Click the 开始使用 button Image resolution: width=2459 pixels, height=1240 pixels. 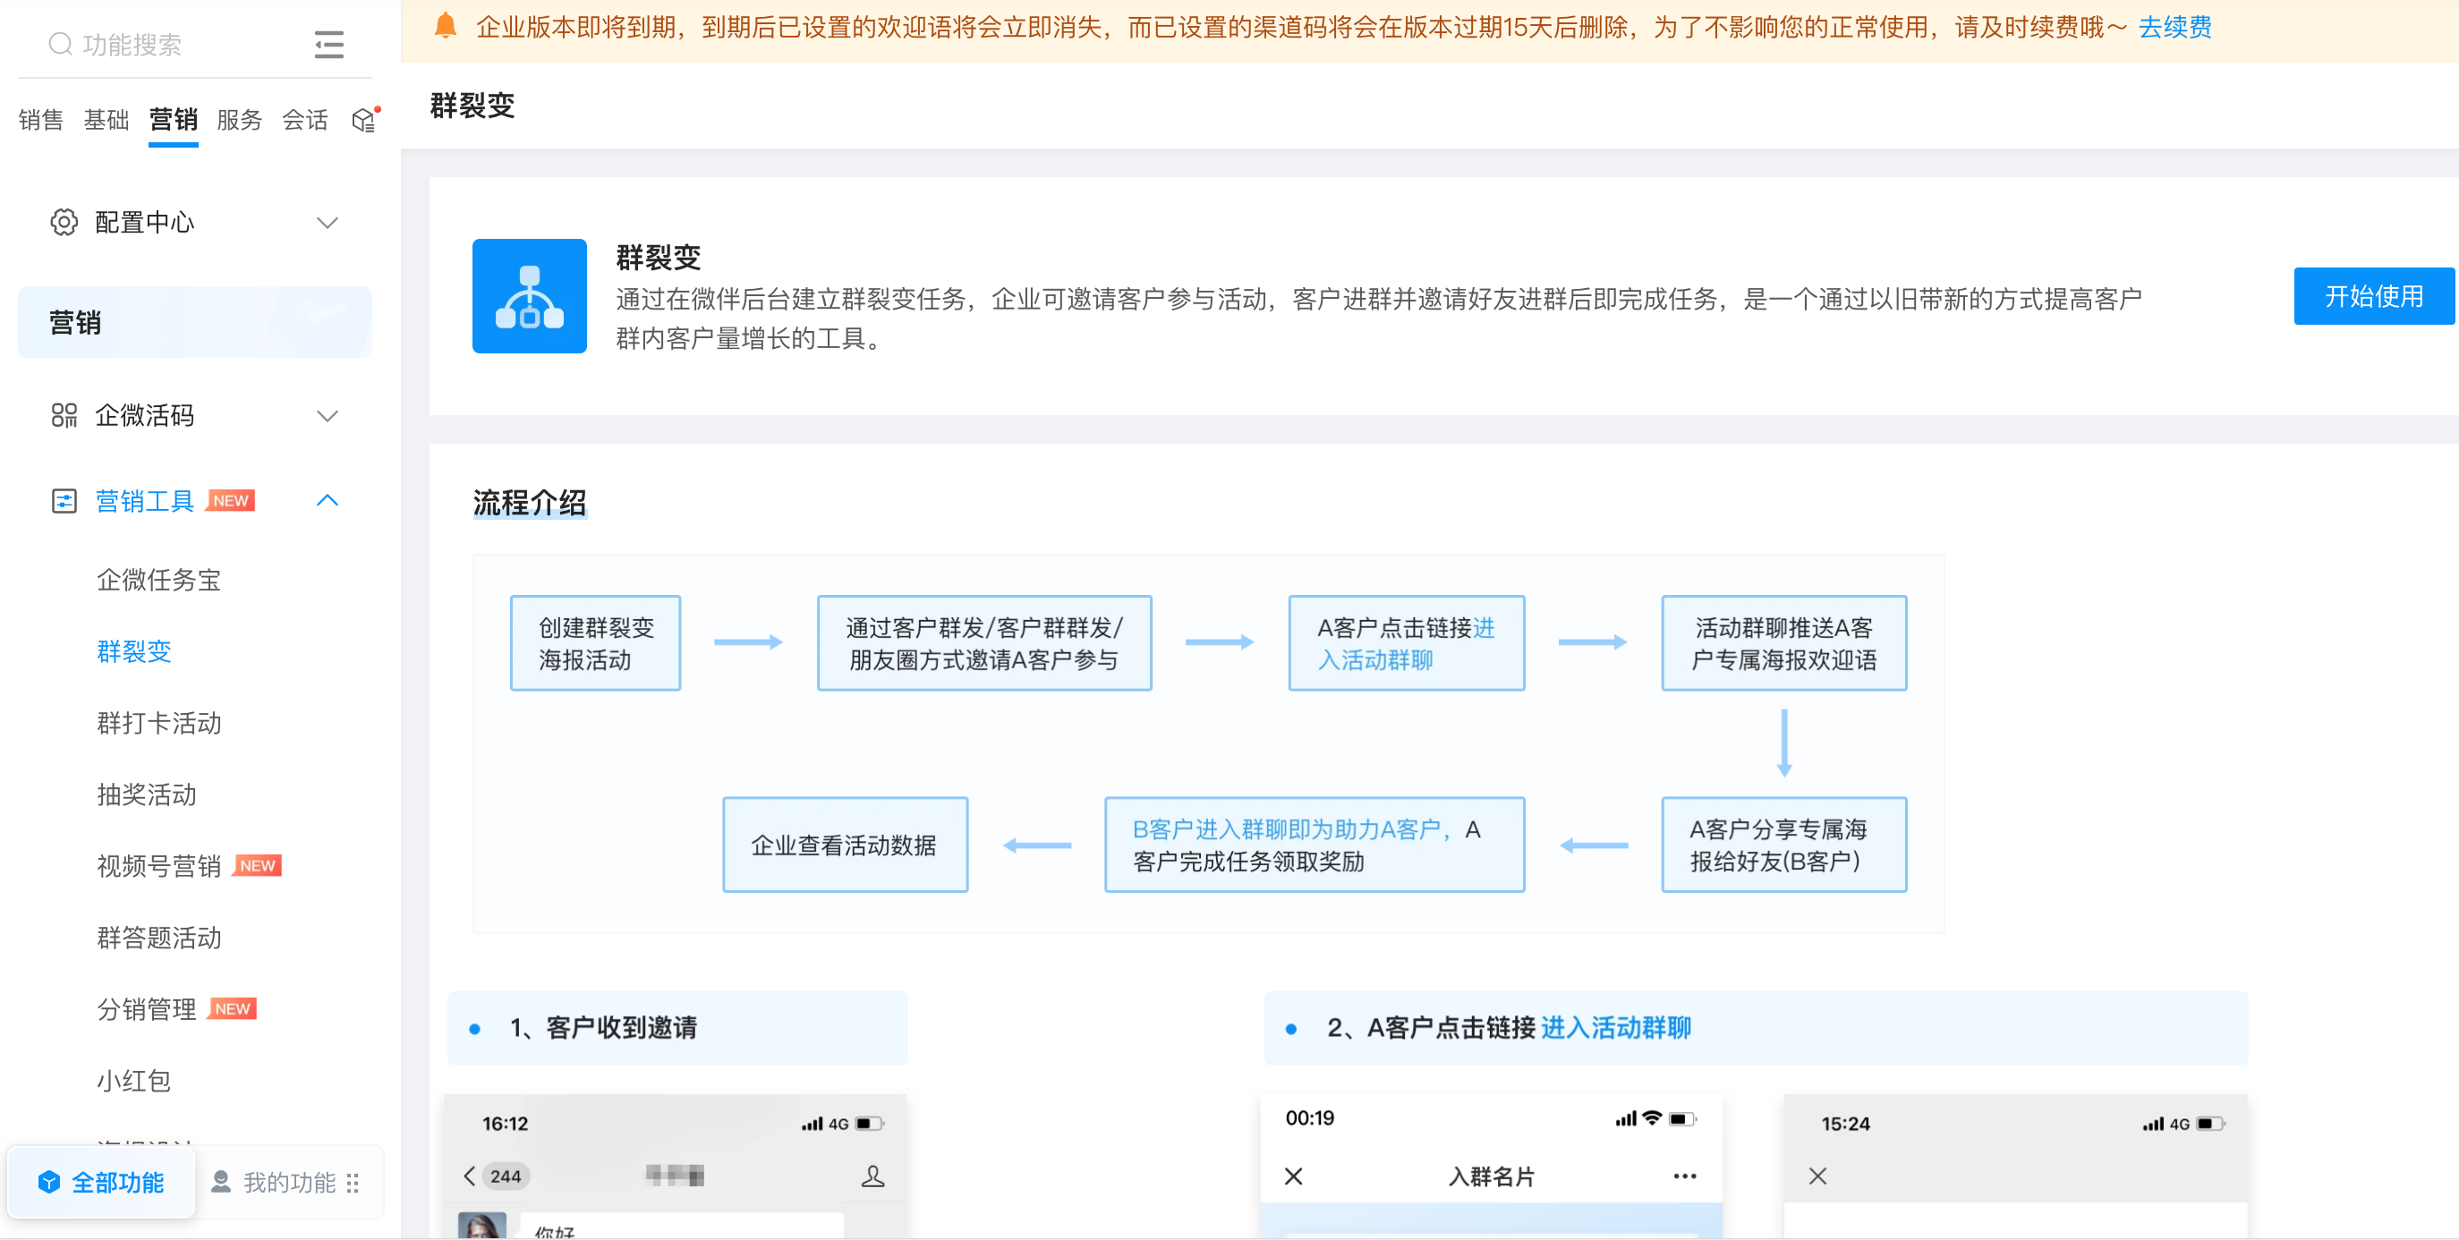click(2373, 296)
